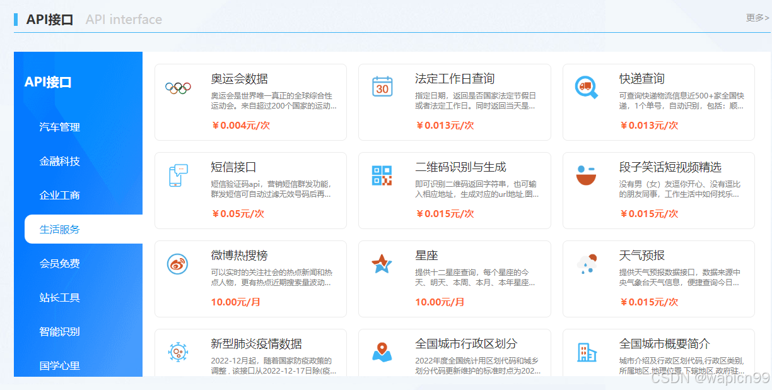Image resolution: width=772 pixels, height=390 pixels.
Task: Click ¥0.015元/次 under 天气预报
Action: pos(649,302)
